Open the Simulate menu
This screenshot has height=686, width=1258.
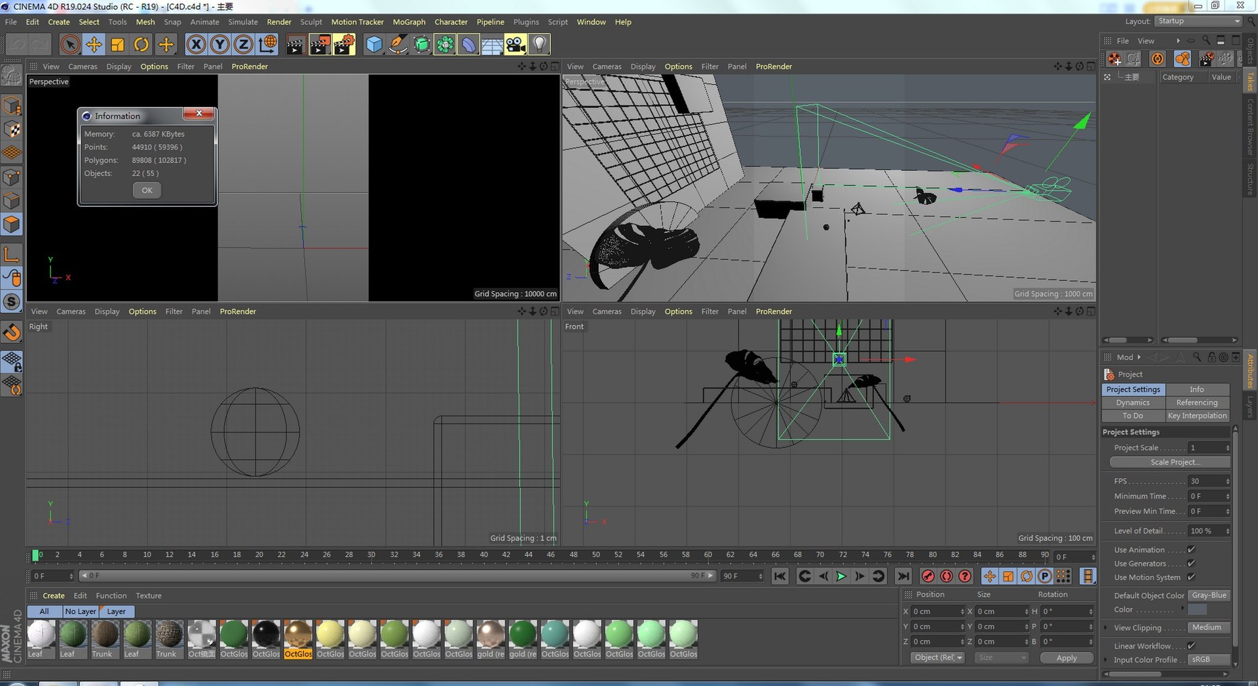click(243, 22)
